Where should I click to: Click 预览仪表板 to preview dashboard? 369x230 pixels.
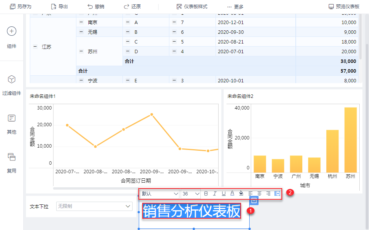(344, 6)
